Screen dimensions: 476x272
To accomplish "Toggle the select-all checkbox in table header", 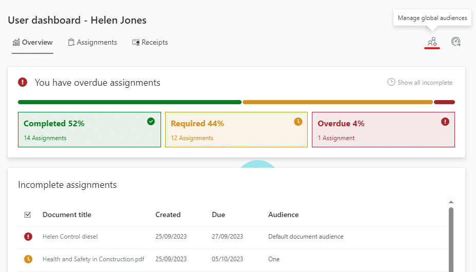I will tap(28, 215).
